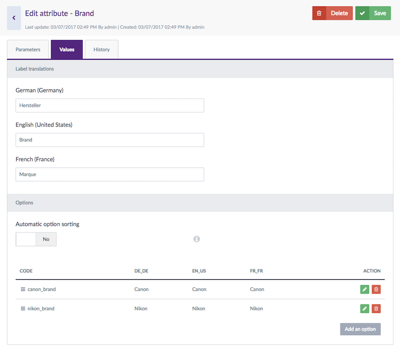Screen dimensions: 400x353
Task: Select the French (France) label field
Action: tap(110, 174)
